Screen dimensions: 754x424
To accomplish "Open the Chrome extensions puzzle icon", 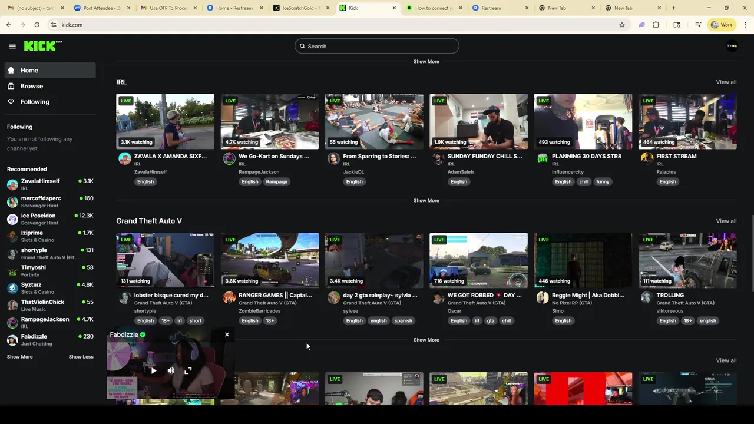I will tap(656, 25).
